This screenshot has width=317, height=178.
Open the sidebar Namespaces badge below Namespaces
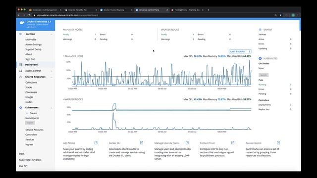[30, 123]
